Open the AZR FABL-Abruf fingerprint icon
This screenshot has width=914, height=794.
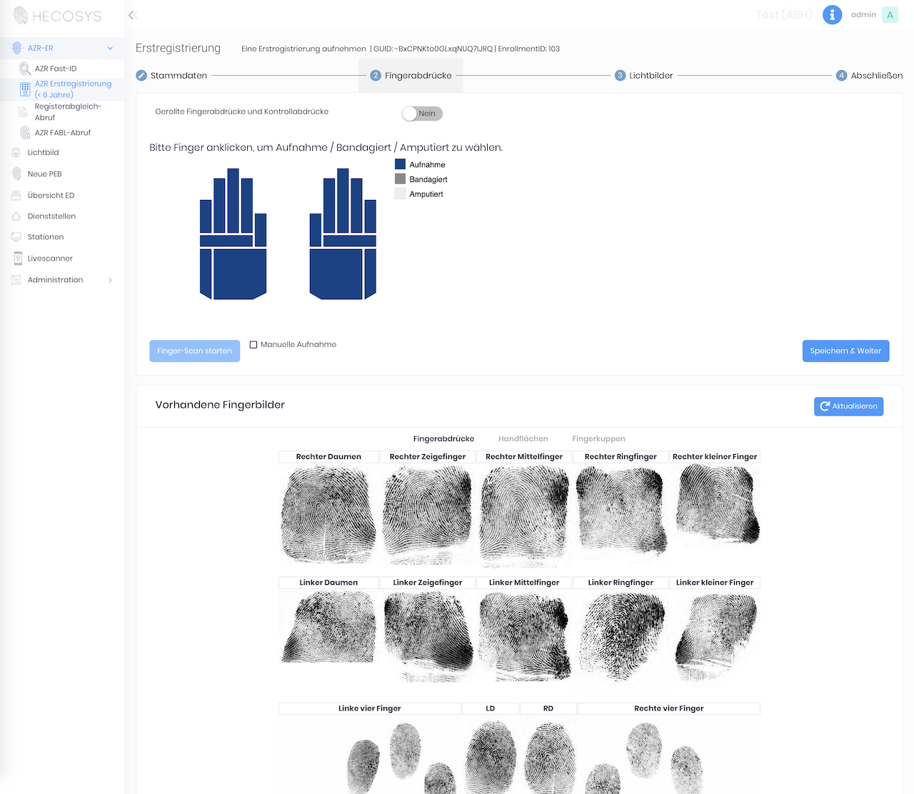coord(25,133)
